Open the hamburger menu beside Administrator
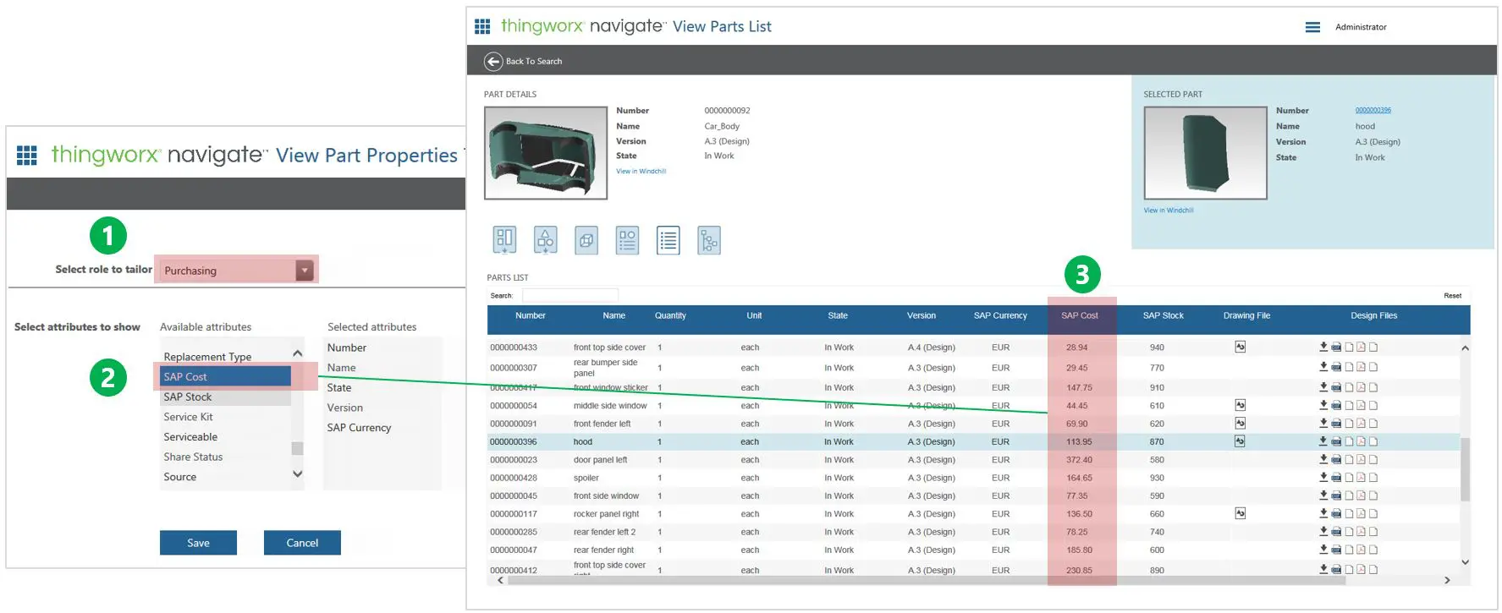The height and width of the screenshot is (613, 1502). coord(1312,27)
